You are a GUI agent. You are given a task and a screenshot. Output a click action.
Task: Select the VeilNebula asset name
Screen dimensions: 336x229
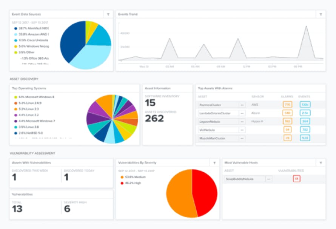pyautogui.click(x=218, y=130)
